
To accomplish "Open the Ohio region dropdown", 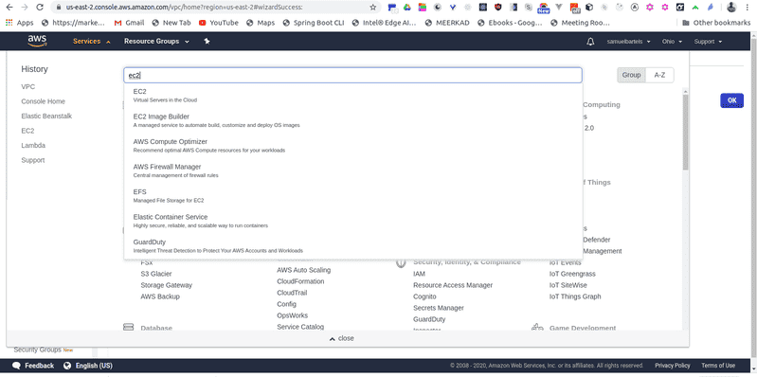I will [672, 42].
